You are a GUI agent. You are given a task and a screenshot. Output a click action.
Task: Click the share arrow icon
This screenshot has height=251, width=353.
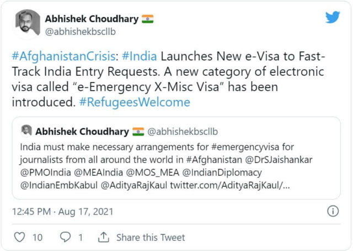click(x=103, y=237)
